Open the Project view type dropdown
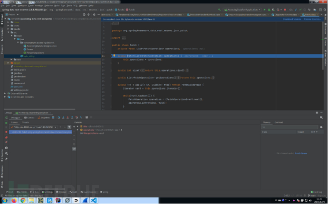328x204 pixels. click(12, 15)
